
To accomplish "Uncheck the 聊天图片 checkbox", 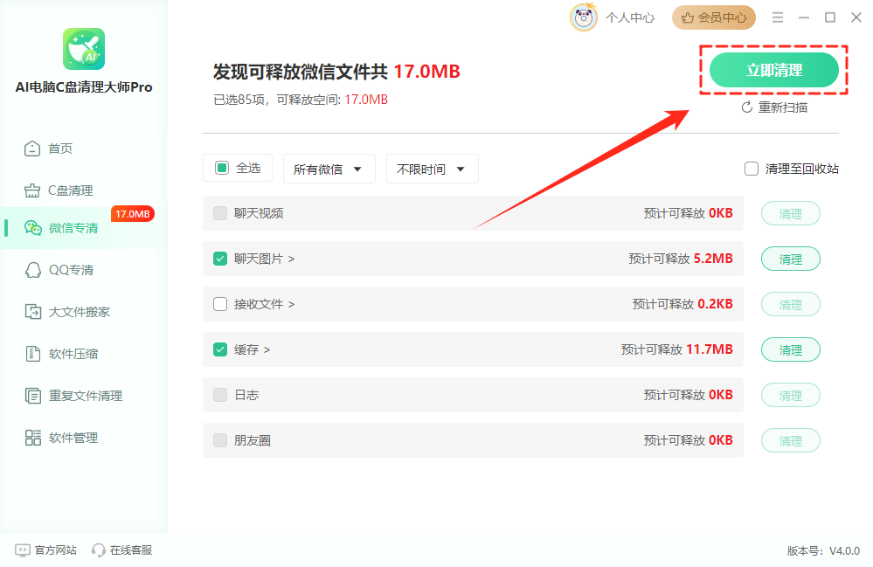I will [x=220, y=259].
